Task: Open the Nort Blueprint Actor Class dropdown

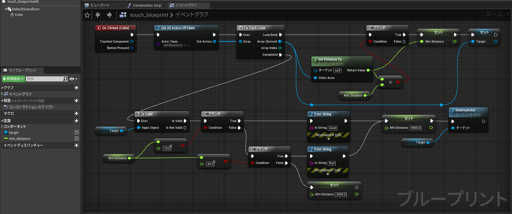Action: click(173, 45)
